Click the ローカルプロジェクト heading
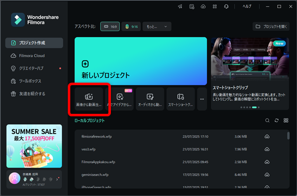This screenshot has width=297, height=196. [90, 121]
